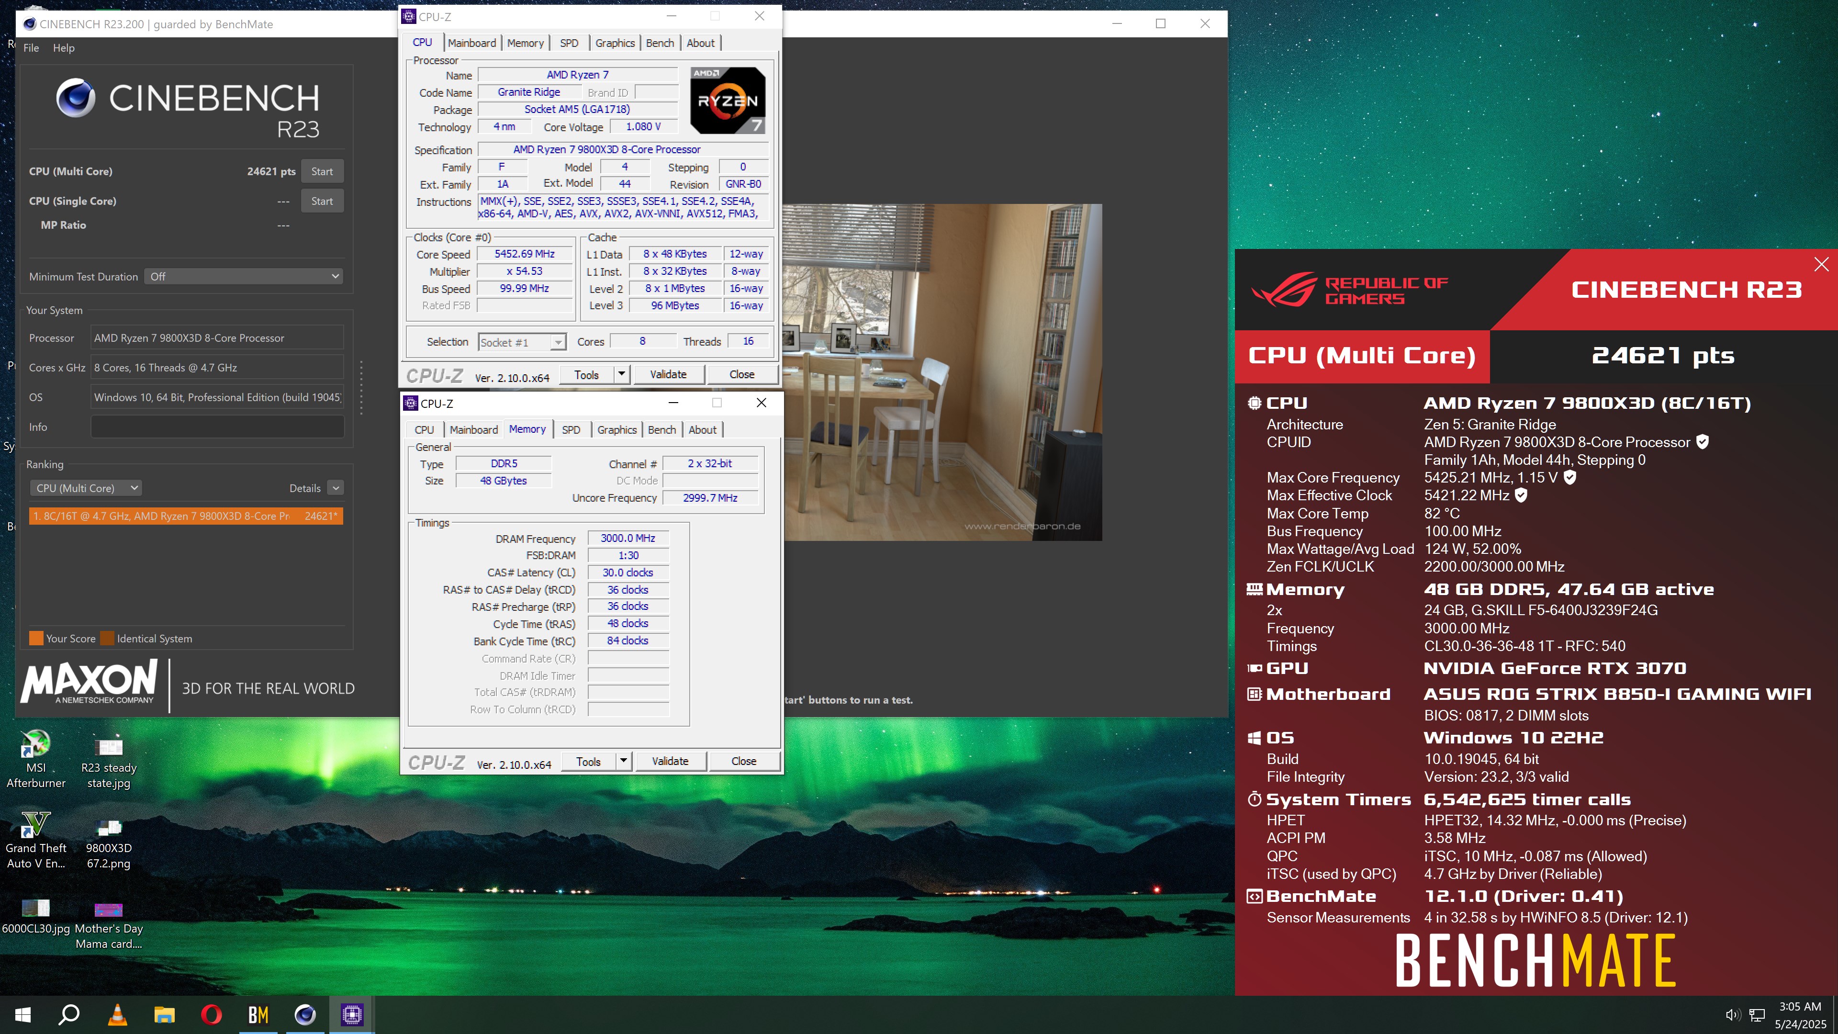Click the Processor field in Cinebench
This screenshot has width=1838, height=1034.
coord(218,337)
